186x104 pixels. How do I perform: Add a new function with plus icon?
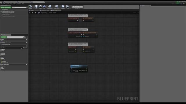[x=27, y=43]
